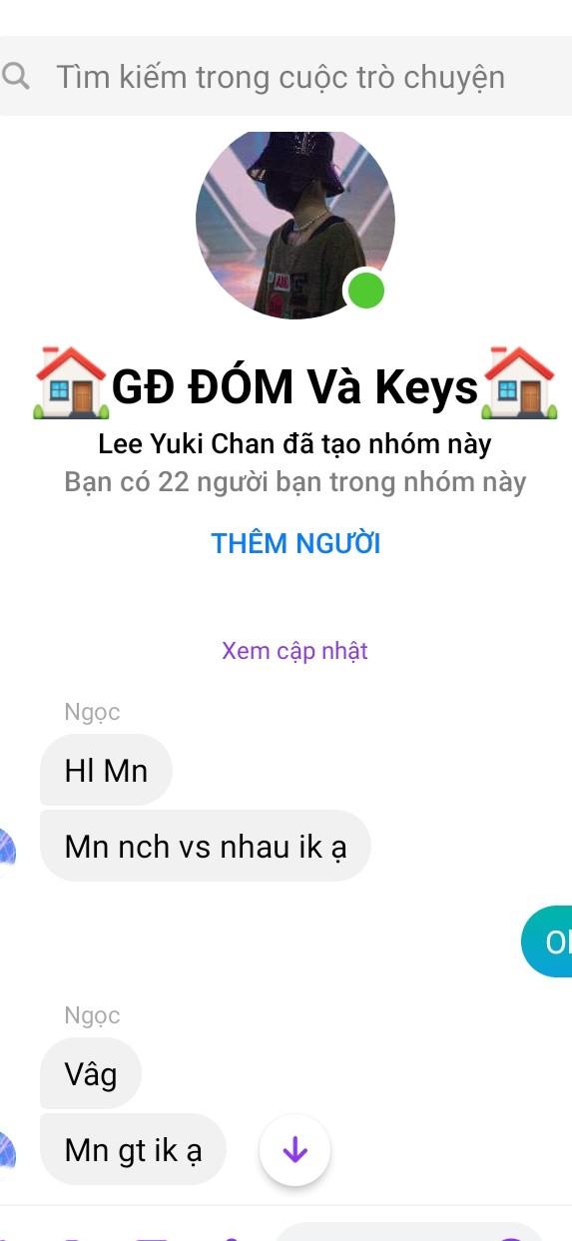Tap the house emoji before 'GĐ ĐÓM'
The height and width of the screenshot is (1241, 572).
click(x=71, y=383)
